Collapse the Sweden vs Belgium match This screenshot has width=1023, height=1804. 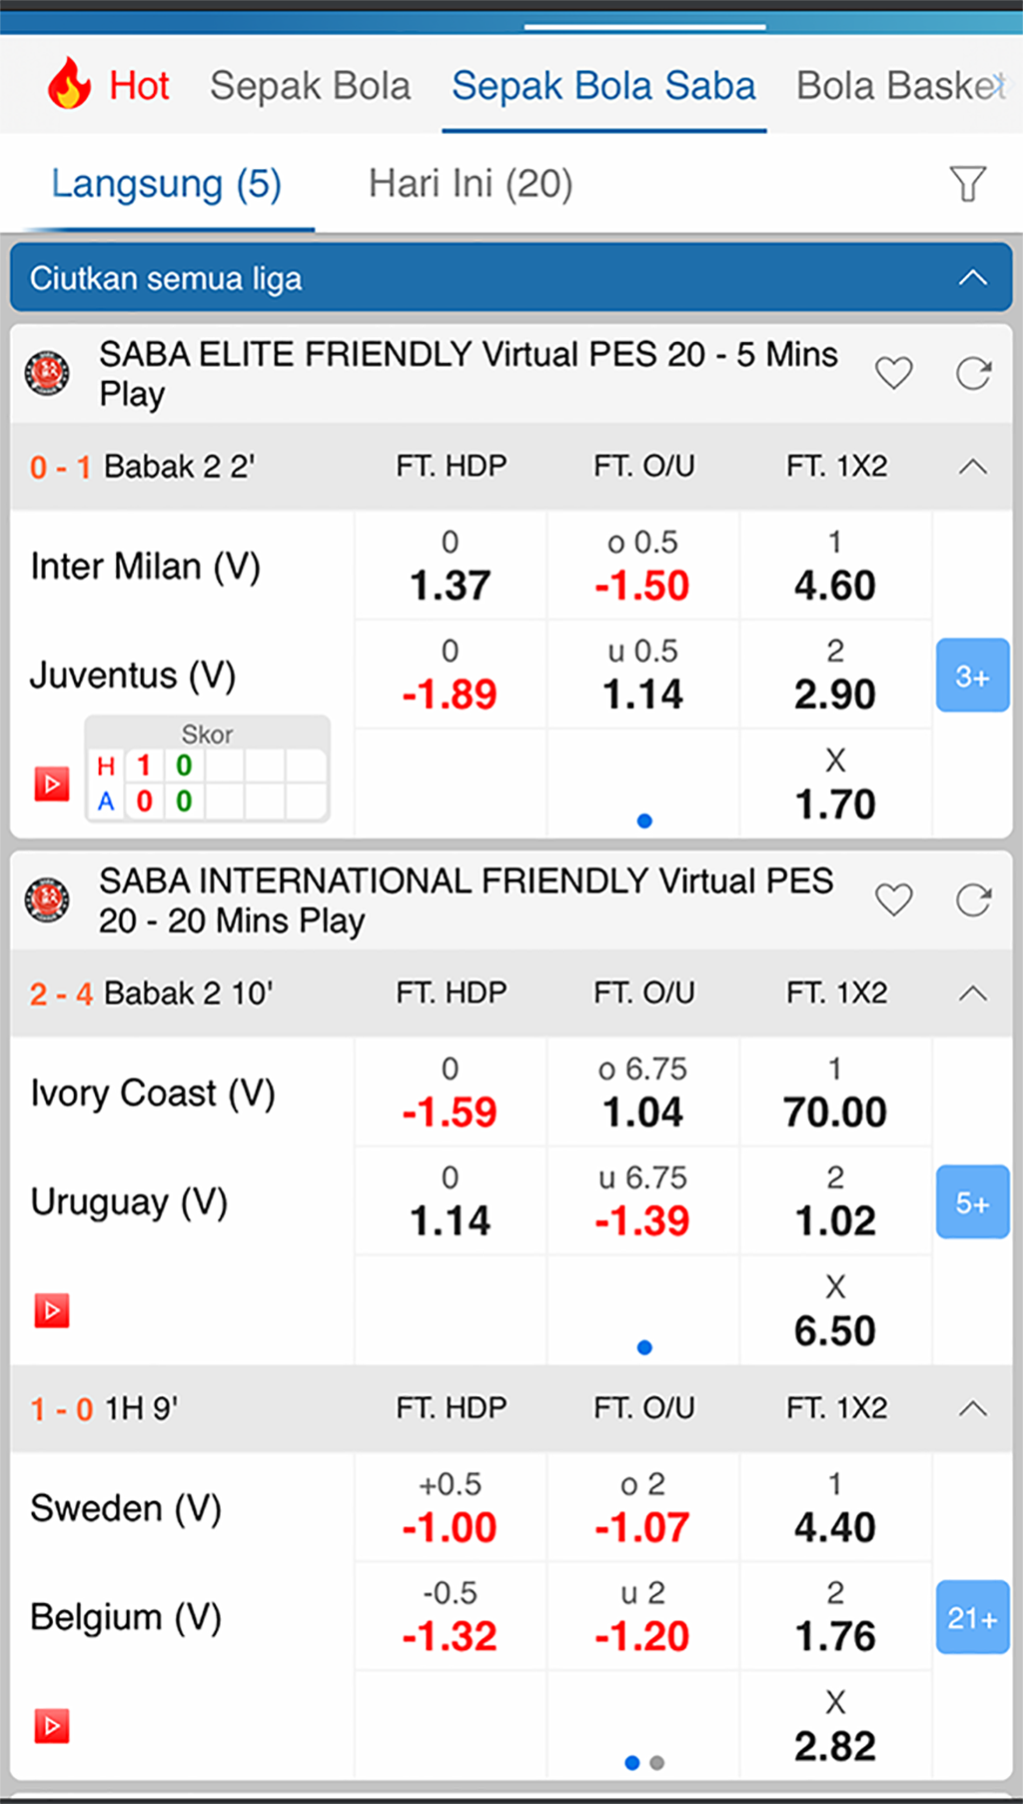(x=972, y=1409)
